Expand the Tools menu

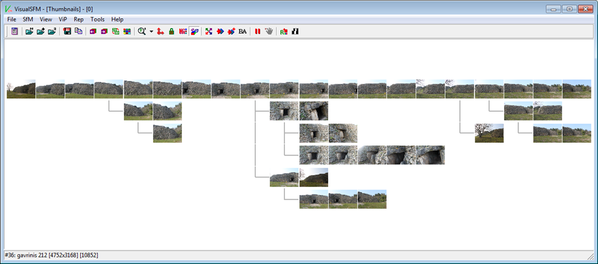(98, 19)
